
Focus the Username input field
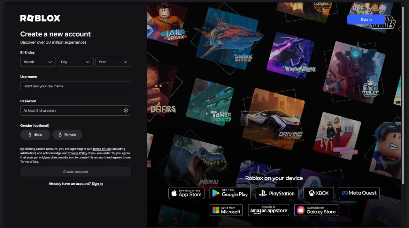pos(75,86)
